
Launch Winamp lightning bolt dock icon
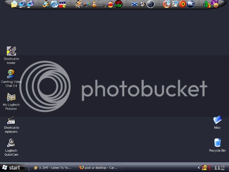[x=78, y=4]
